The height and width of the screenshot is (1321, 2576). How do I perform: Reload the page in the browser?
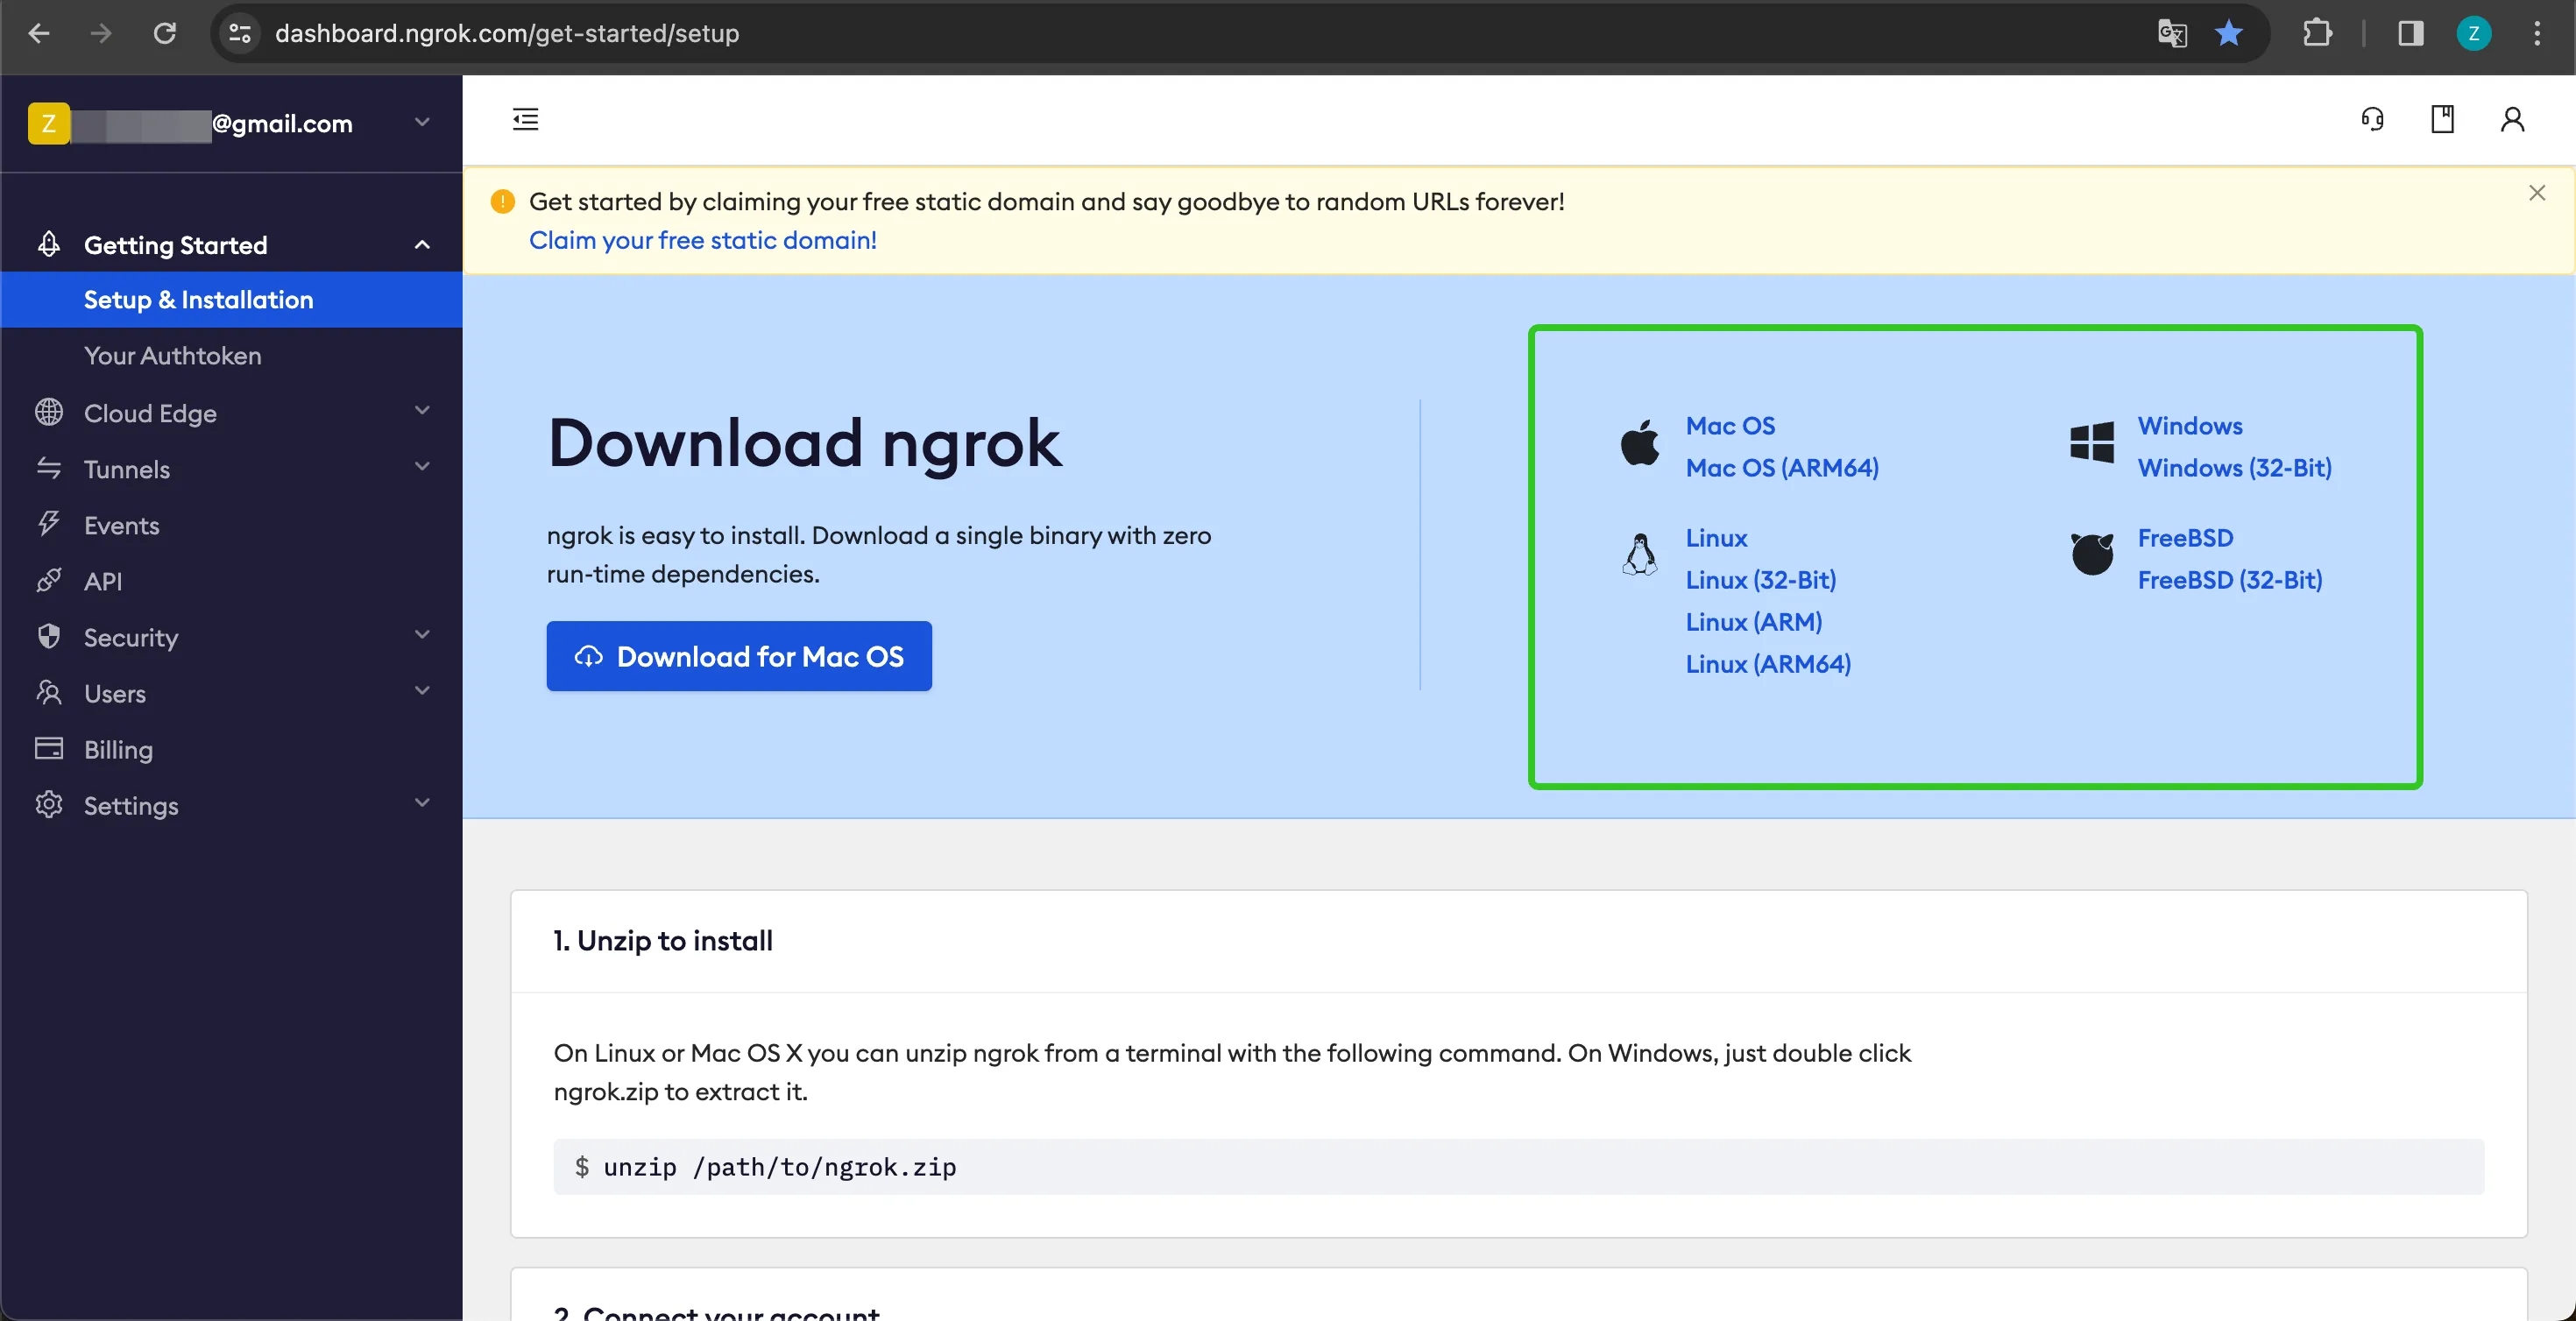165,33
